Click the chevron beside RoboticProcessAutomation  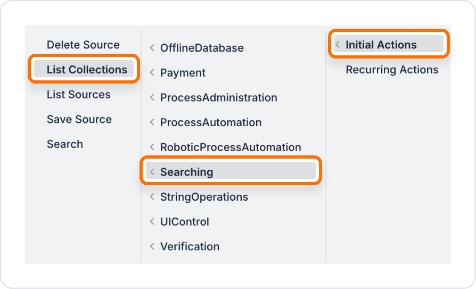tap(152, 147)
